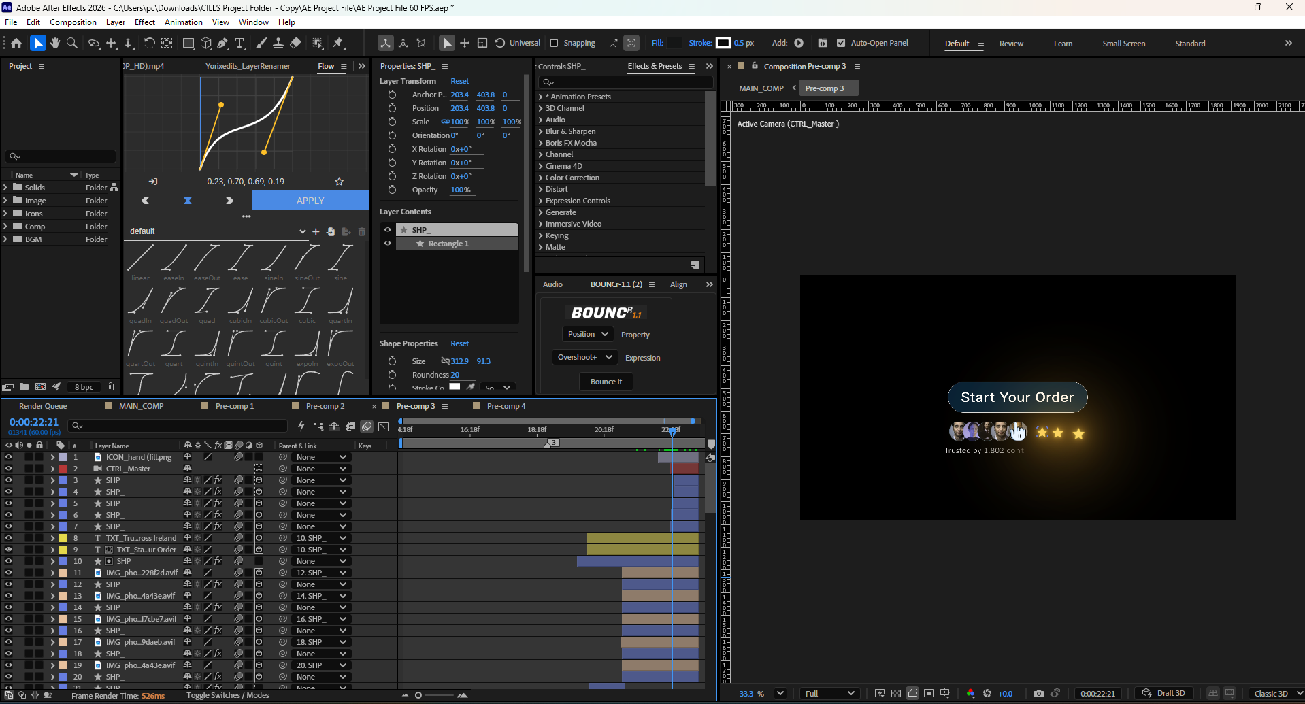This screenshot has height=704, width=1305.
Task: Click the Expression button in BOUNCr
Action: 642,358
